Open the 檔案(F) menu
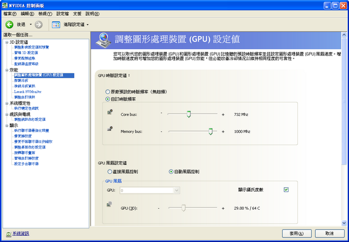349x242 pixels. click(x=10, y=14)
